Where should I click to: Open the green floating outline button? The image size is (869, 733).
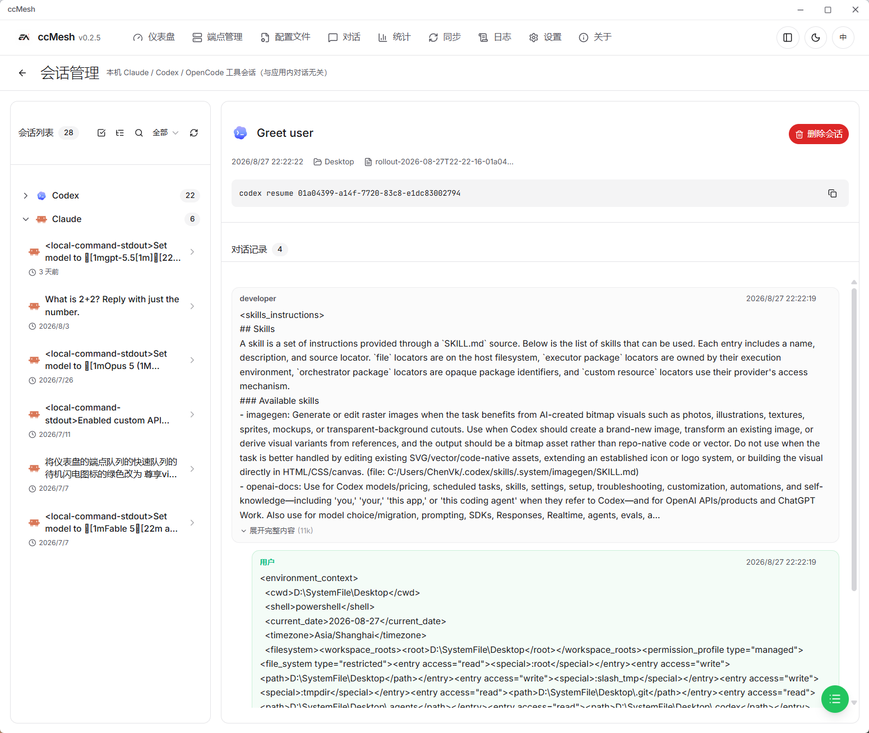(835, 699)
